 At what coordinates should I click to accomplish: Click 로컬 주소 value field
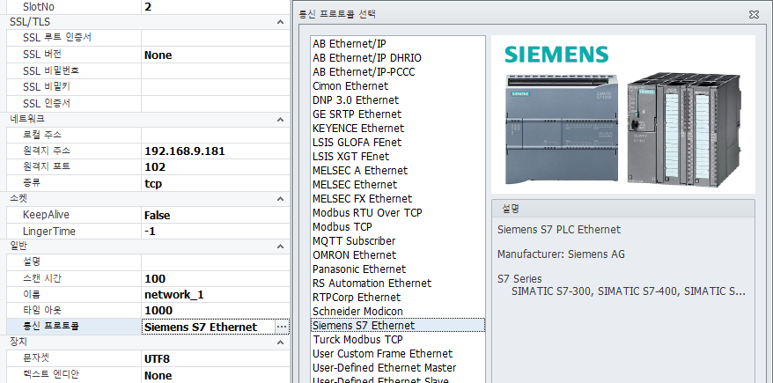[x=216, y=135]
